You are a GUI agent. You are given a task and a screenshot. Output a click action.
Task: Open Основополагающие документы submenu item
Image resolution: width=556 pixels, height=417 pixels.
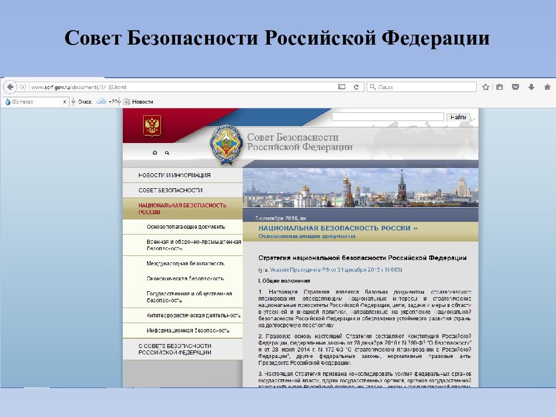(x=182, y=227)
